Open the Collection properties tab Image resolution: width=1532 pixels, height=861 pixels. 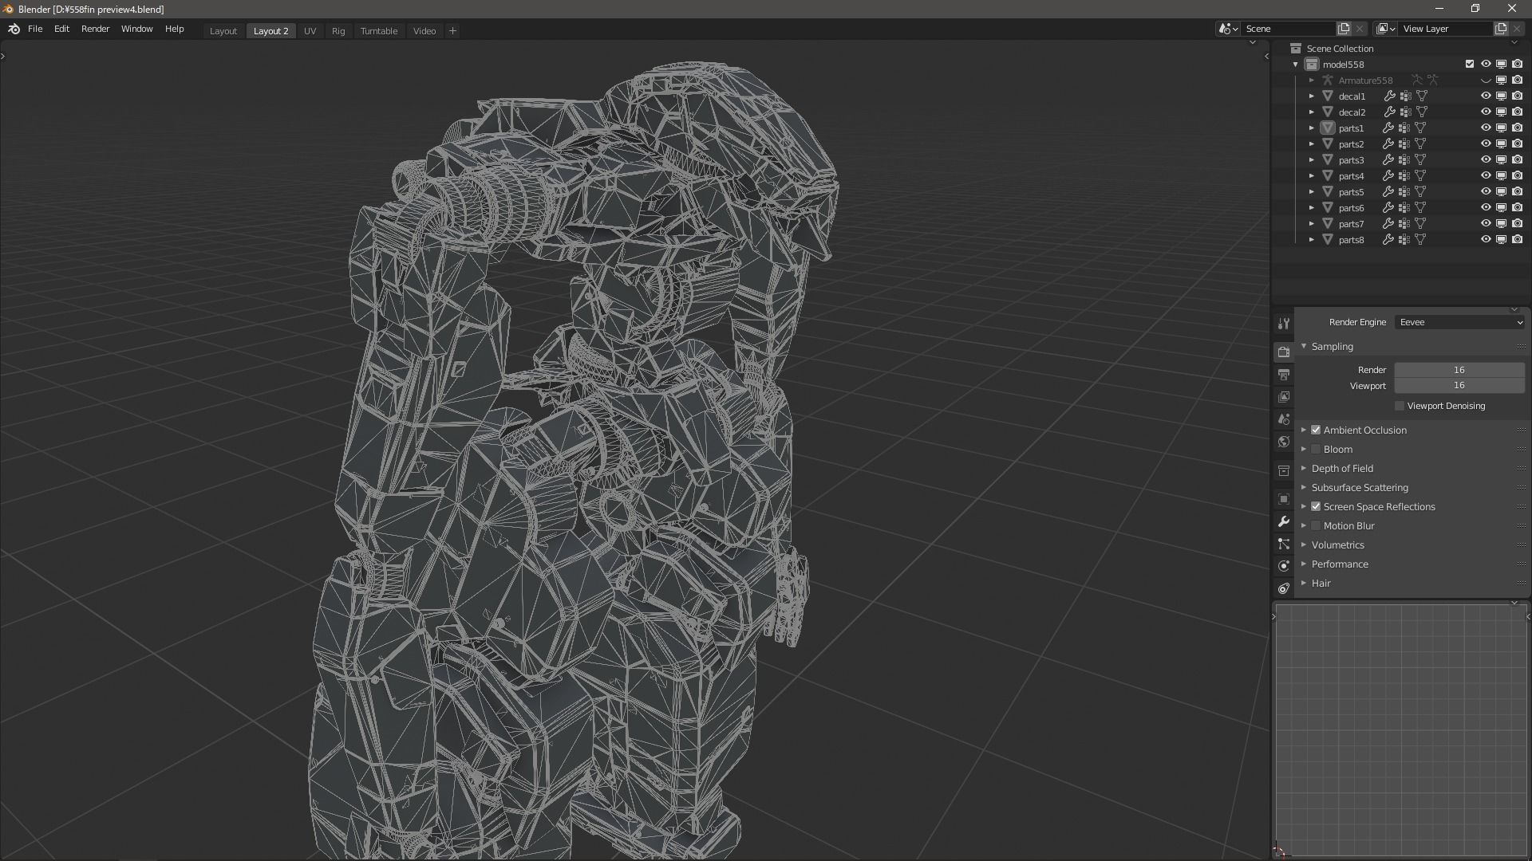tap(1283, 470)
